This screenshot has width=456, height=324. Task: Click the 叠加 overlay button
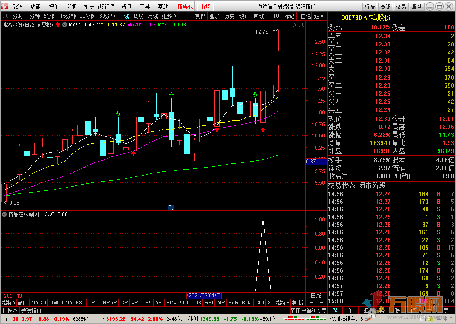(x=215, y=16)
